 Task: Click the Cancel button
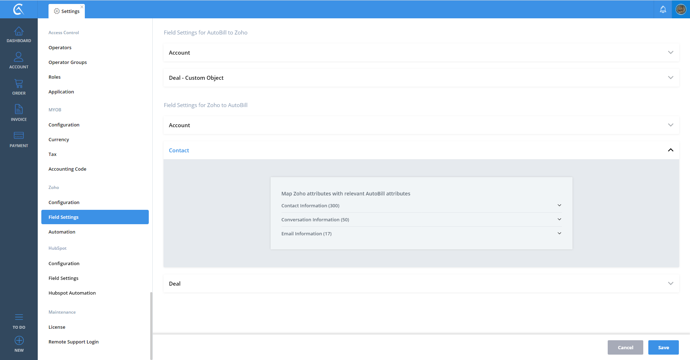click(x=625, y=347)
